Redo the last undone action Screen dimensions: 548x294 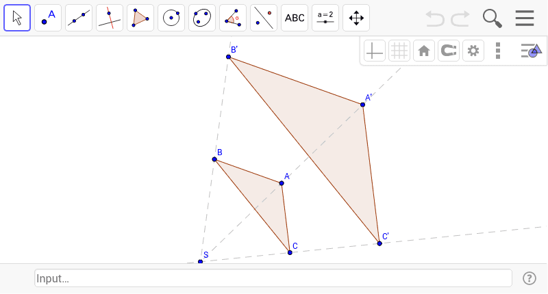460,18
